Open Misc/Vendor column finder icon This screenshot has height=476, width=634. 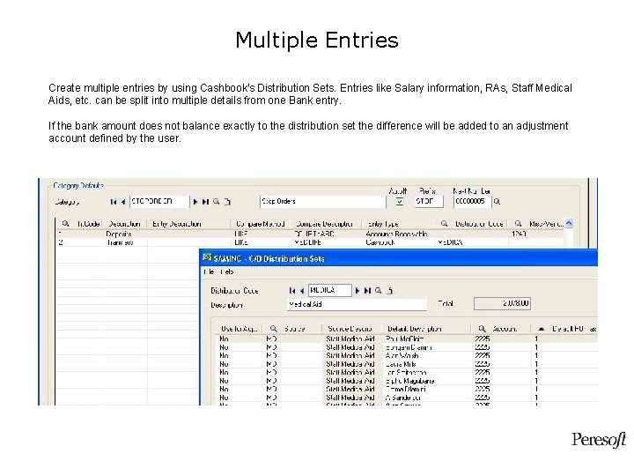[x=518, y=223]
